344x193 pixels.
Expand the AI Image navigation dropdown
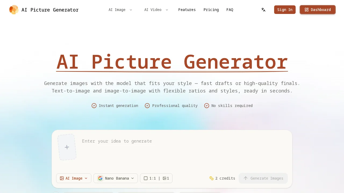click(120, 10)
